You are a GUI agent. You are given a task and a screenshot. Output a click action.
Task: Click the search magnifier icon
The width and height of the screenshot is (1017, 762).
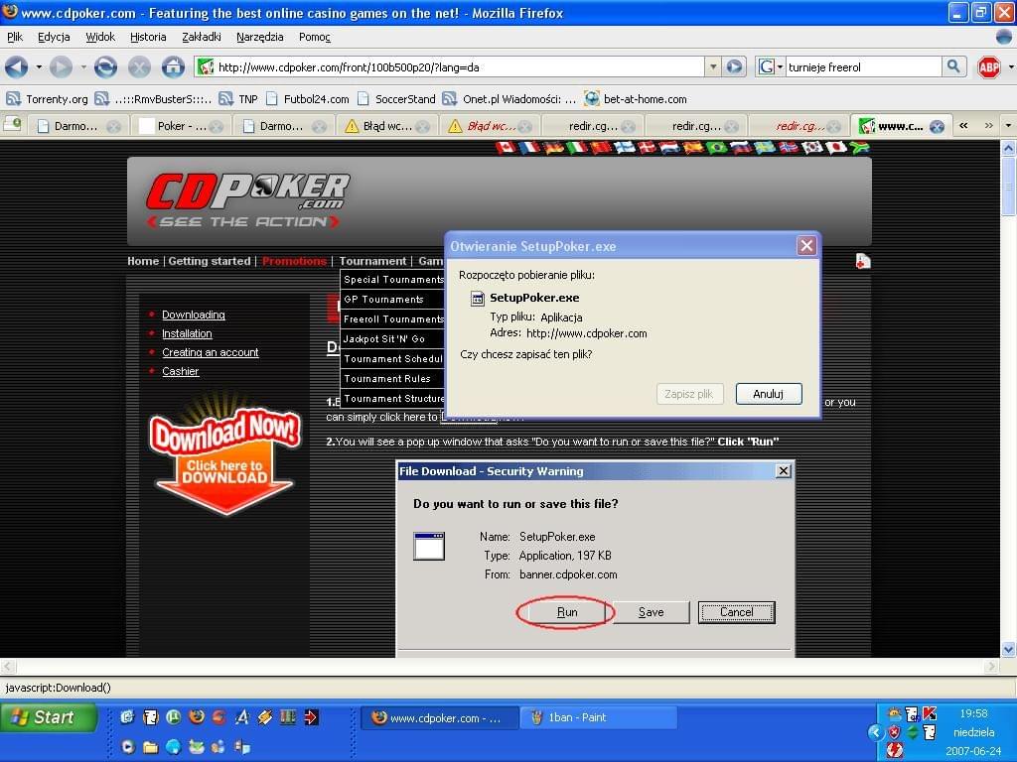953,66
